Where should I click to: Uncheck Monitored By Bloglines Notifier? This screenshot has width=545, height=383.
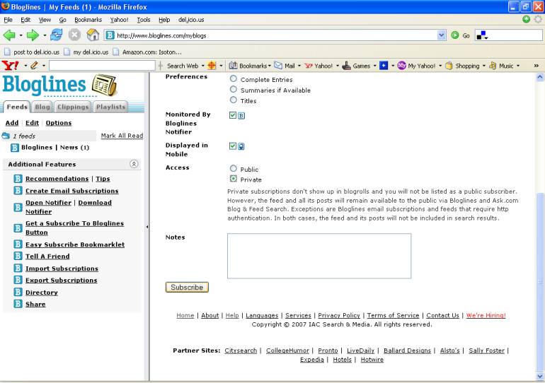click(x=233, y=115)
